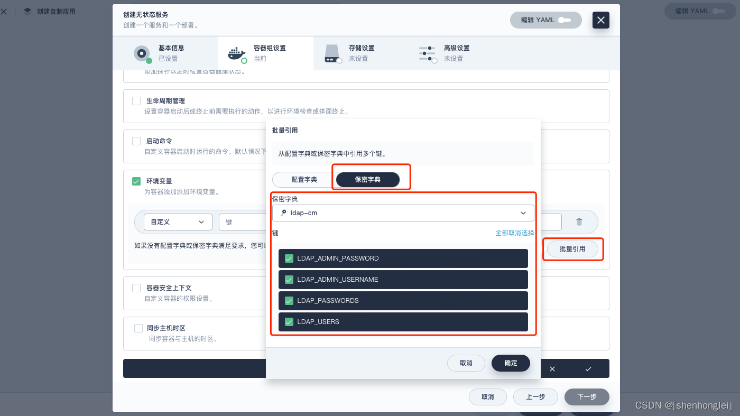Click the checkmark icon in the dark bar
740x416 pixels.
click(x=588, y=369)
